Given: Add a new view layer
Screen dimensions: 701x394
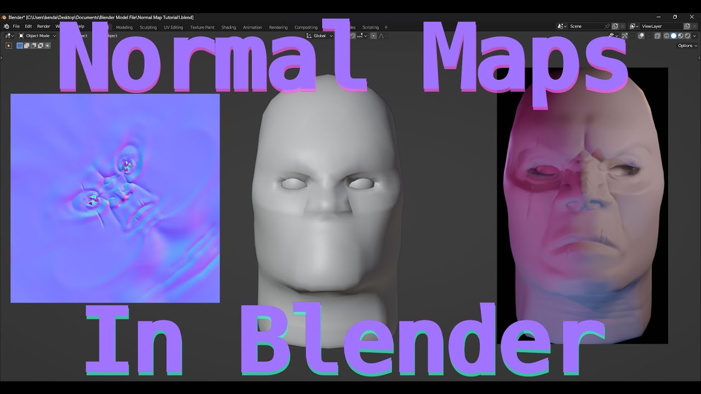Looking at the screenshot, I should click(687, 26).
